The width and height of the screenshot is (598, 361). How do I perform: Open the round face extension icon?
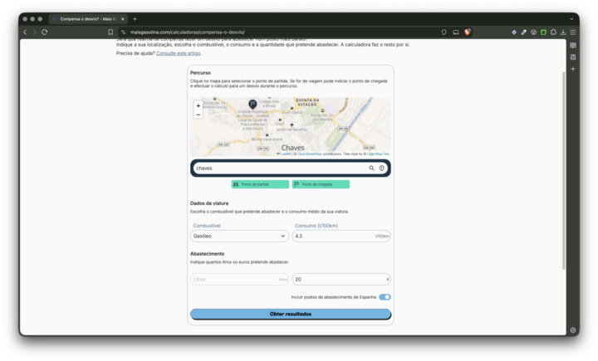click(533, 32)
